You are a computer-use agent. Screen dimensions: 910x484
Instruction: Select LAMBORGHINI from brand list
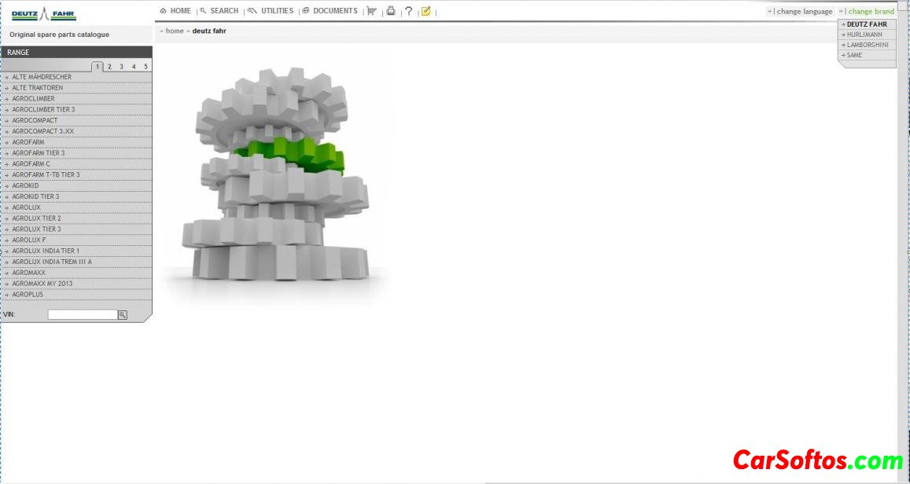click(867, 45)
